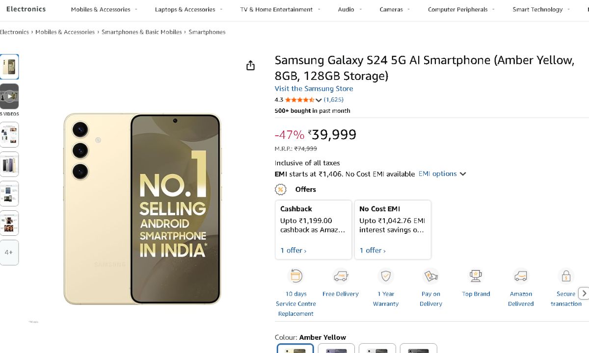Play the product video thumbnail
Image resolution: width=589 pixels, height=353 pixels.
pyautogui.click(x=9, y=96)
